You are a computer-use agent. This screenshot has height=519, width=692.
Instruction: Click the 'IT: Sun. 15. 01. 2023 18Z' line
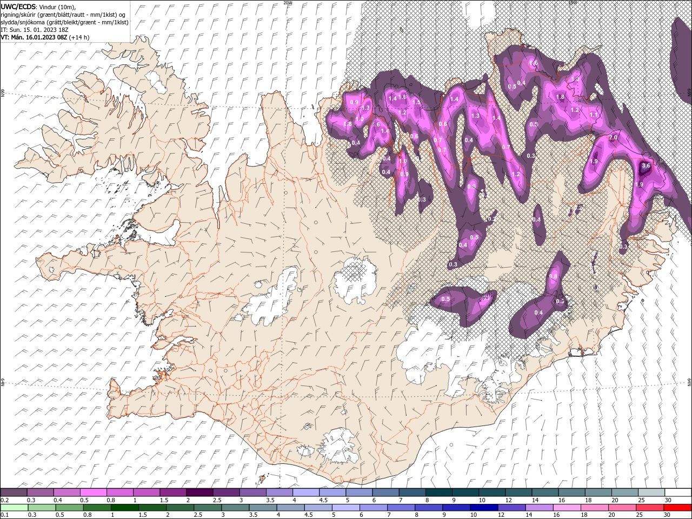tap(34, 30)
